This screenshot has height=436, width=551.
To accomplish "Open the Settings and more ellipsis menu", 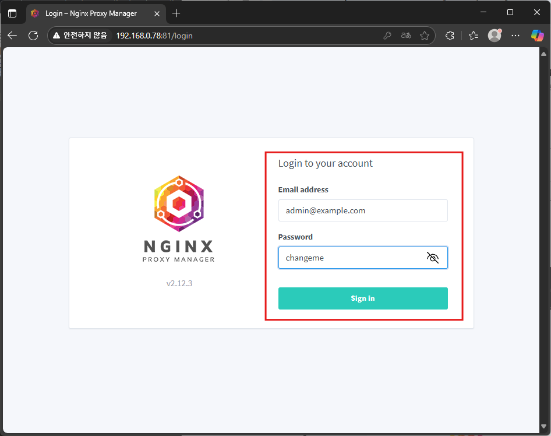I will [515, 36].
